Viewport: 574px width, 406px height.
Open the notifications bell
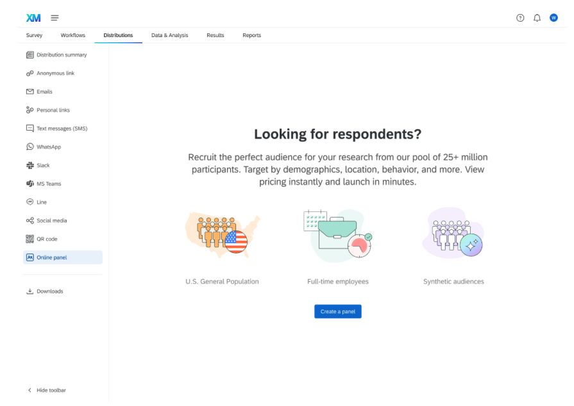tap(537, 17)
